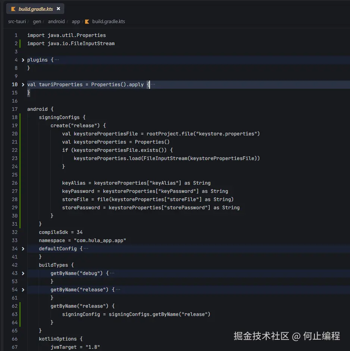Open app breadcrumb segment

[76, 22]
